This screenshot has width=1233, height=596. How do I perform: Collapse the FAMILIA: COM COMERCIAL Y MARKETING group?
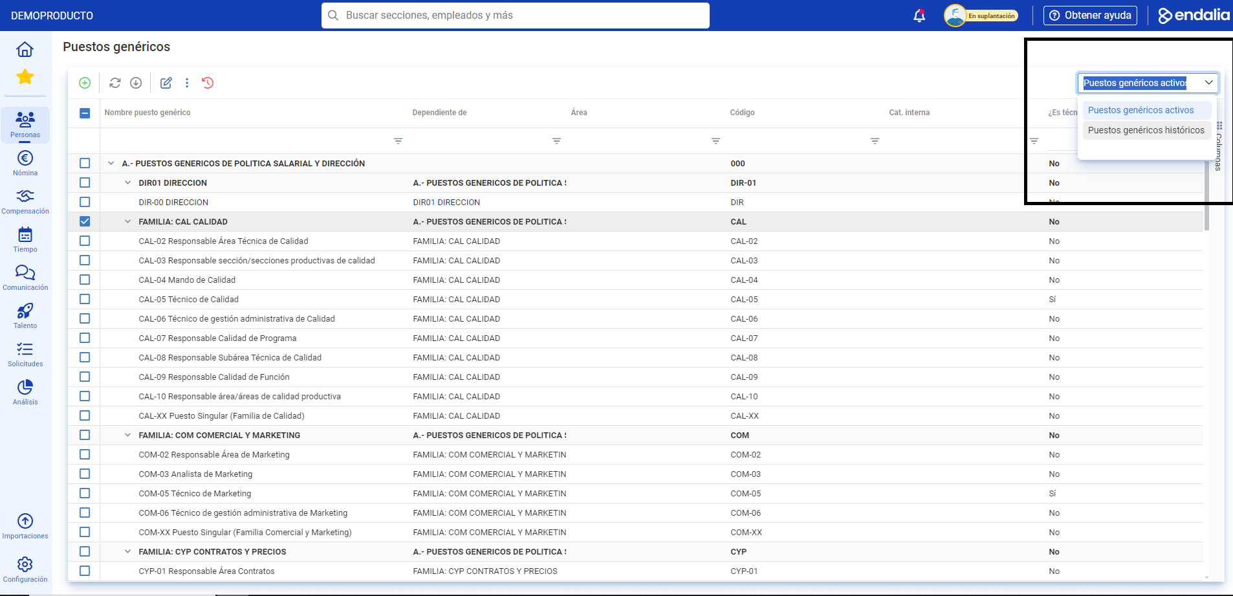point(127,436)
